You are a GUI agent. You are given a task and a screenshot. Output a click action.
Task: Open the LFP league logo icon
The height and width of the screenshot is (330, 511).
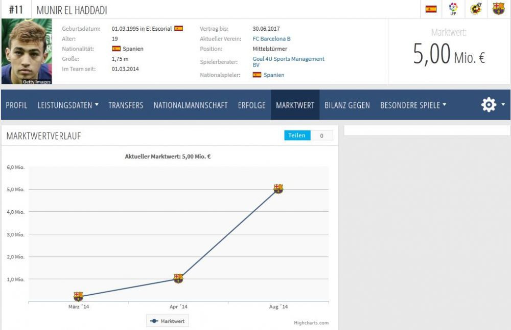tap(453, 9)
